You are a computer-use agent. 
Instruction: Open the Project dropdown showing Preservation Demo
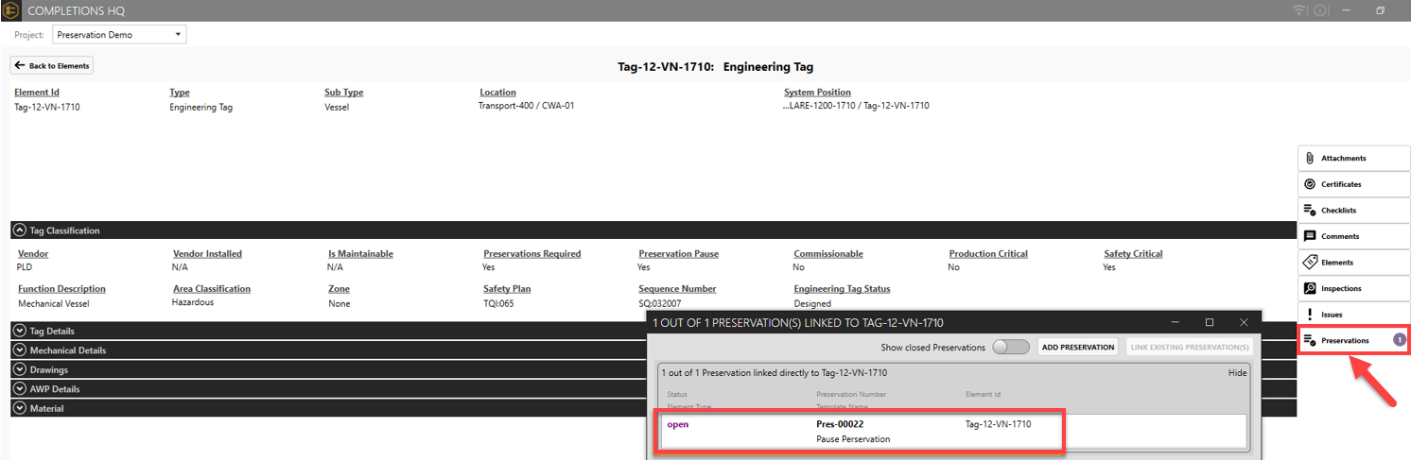click(x=119, y=35)
